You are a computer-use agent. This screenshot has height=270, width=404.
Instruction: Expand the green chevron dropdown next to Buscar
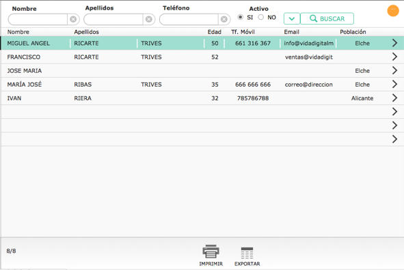(x=292, y=18)
